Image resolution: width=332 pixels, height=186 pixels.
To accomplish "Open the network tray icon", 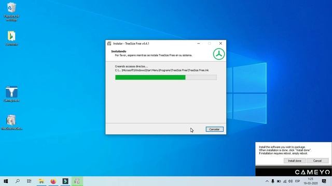I will click(x=285, y=181).
